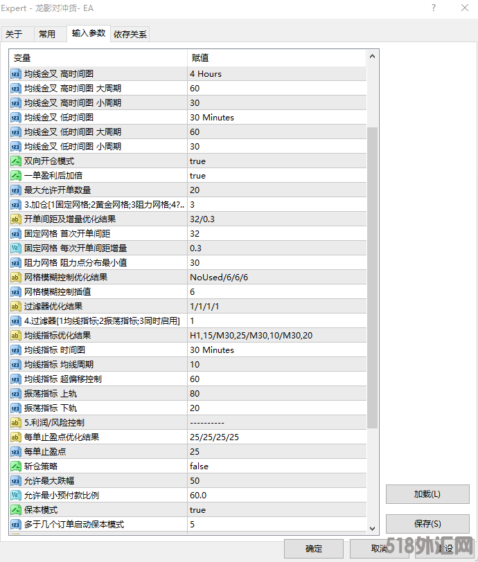478x562 pixels.
Task: Click the string icon beside 均线指标优化结果
Action: [x=15, y=336]
